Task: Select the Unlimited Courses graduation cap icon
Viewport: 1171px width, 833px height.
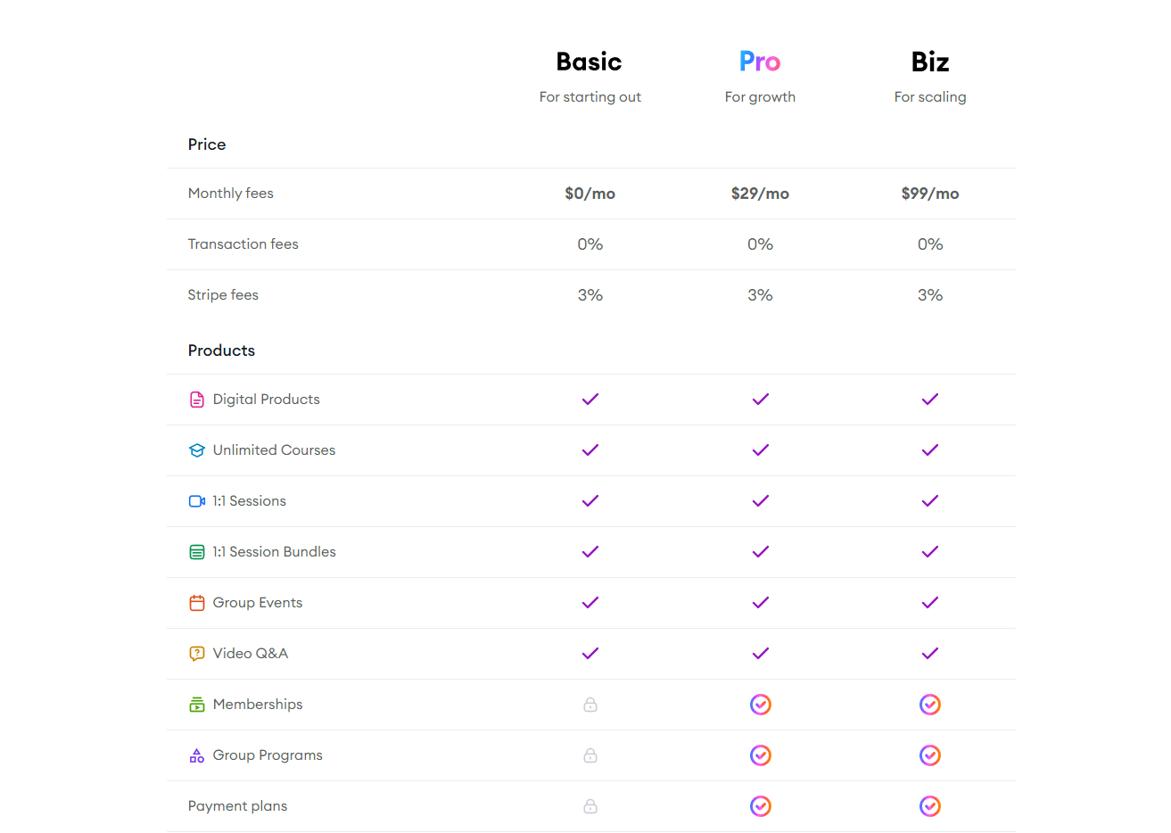Action: coord(196,450)
